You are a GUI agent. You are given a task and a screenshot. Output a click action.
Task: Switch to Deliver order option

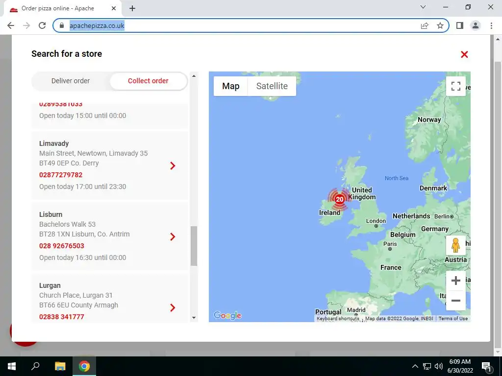[71, 81]
